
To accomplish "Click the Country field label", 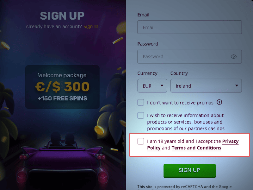I will point(179,73).
